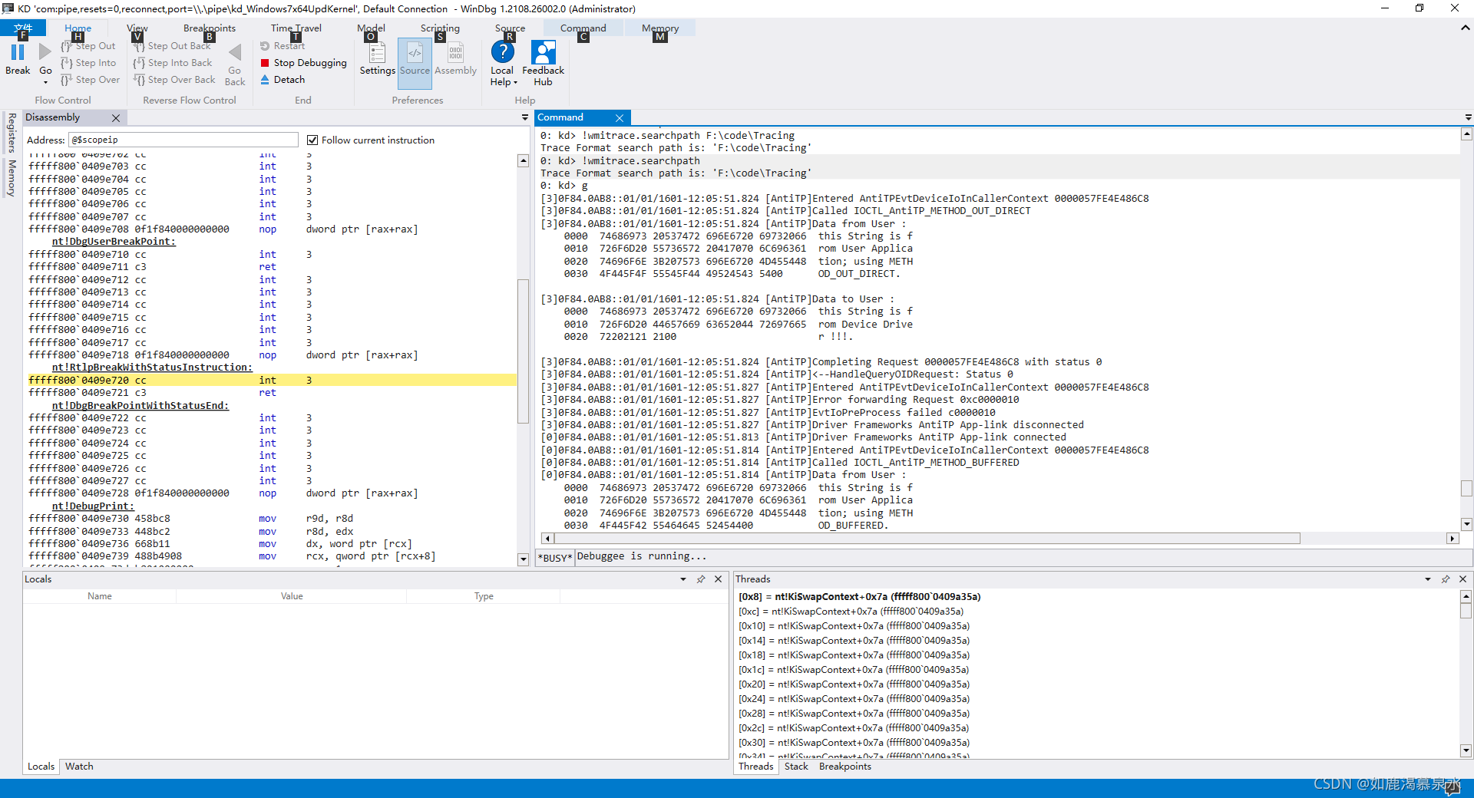The width and height of the screenshot is (1474, 798).
Task: Open the Settings preferences icon
Action: tap(378, 53)
